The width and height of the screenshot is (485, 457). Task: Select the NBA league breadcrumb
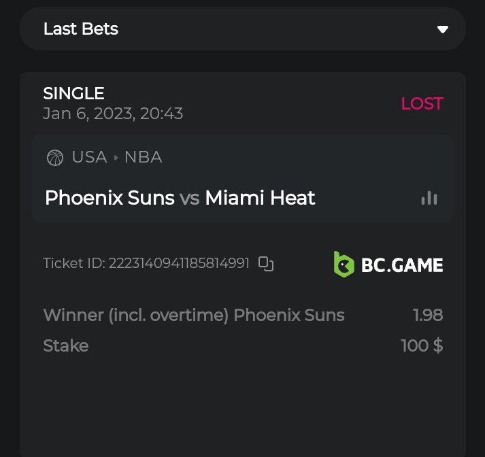click(143, 158)
